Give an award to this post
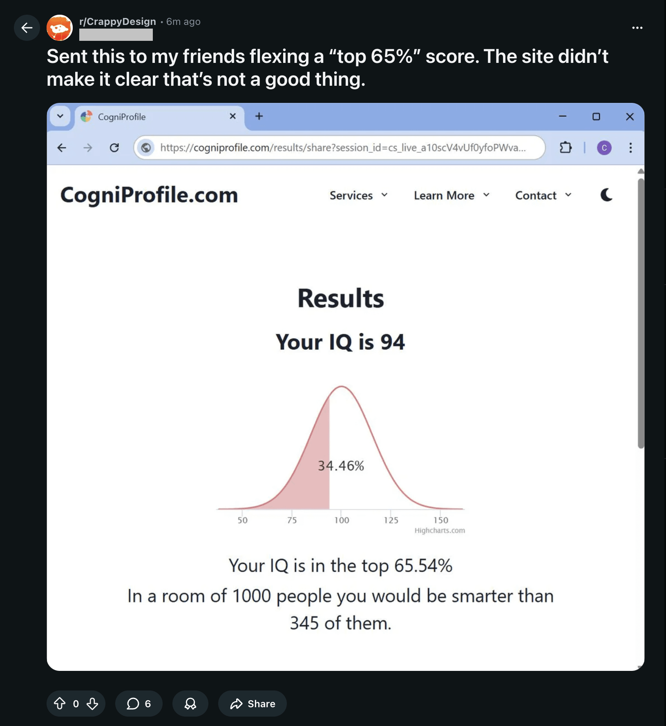Image resolution: width=666 pixels, height=726 pixels. (x=190, y=703)
